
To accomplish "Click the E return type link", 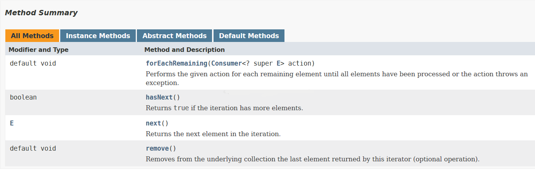I will (x=12, y=123).
